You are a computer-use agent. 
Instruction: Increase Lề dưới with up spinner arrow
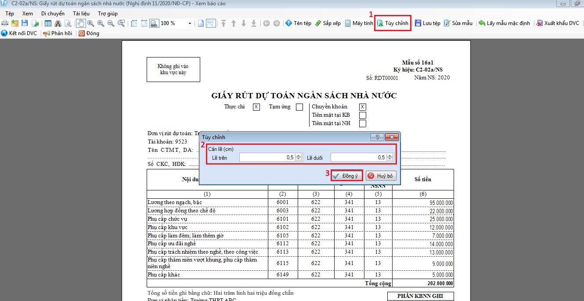click(x=390, y=155)
